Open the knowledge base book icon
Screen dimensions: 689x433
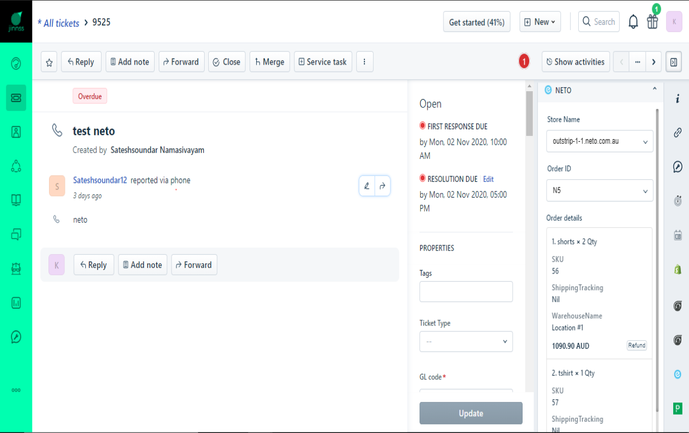click(x=16, y=200)
